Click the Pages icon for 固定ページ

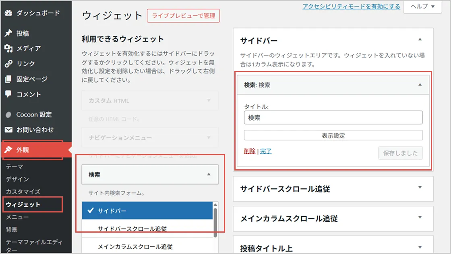pos(8,79)
